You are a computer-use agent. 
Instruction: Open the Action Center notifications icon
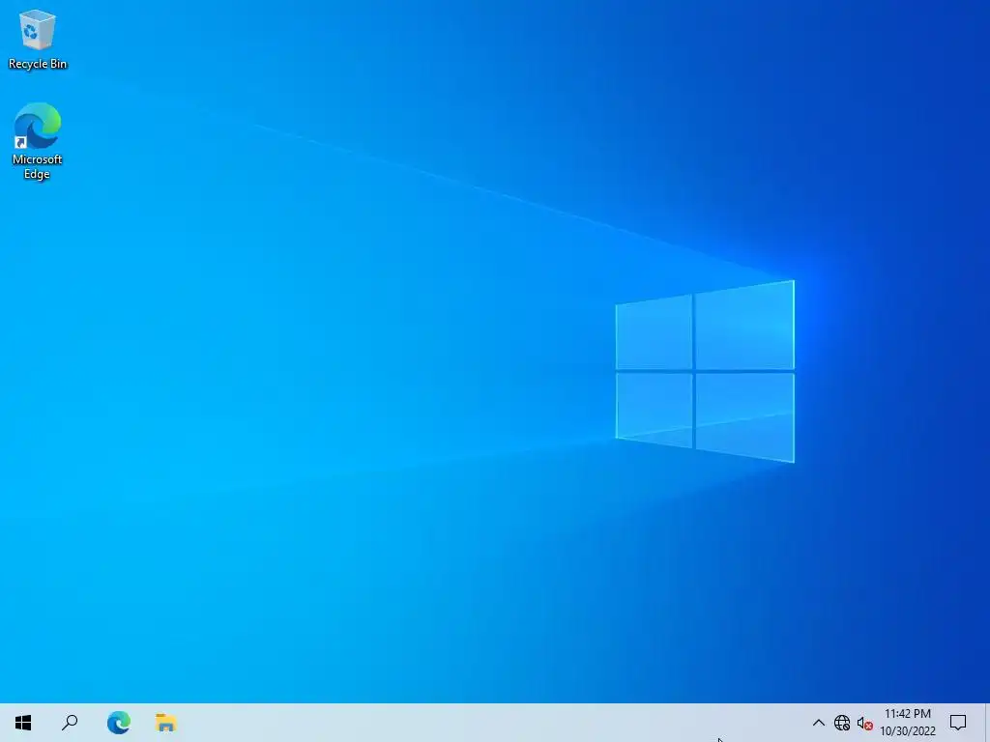[958, 723]
